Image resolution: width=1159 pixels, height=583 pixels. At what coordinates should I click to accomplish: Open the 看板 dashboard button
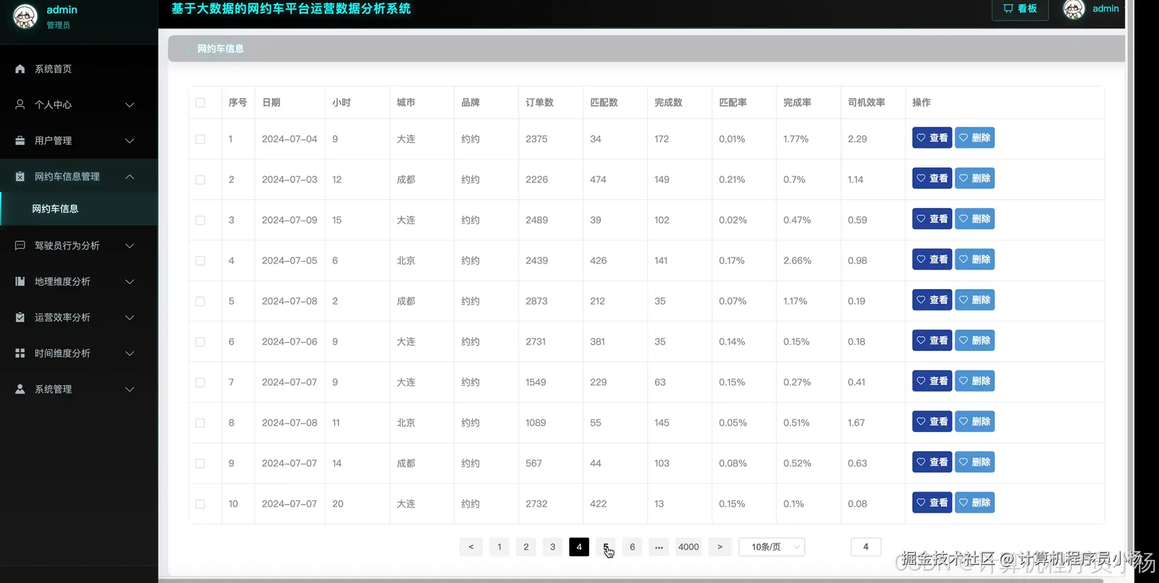(x=1020, y=9)
